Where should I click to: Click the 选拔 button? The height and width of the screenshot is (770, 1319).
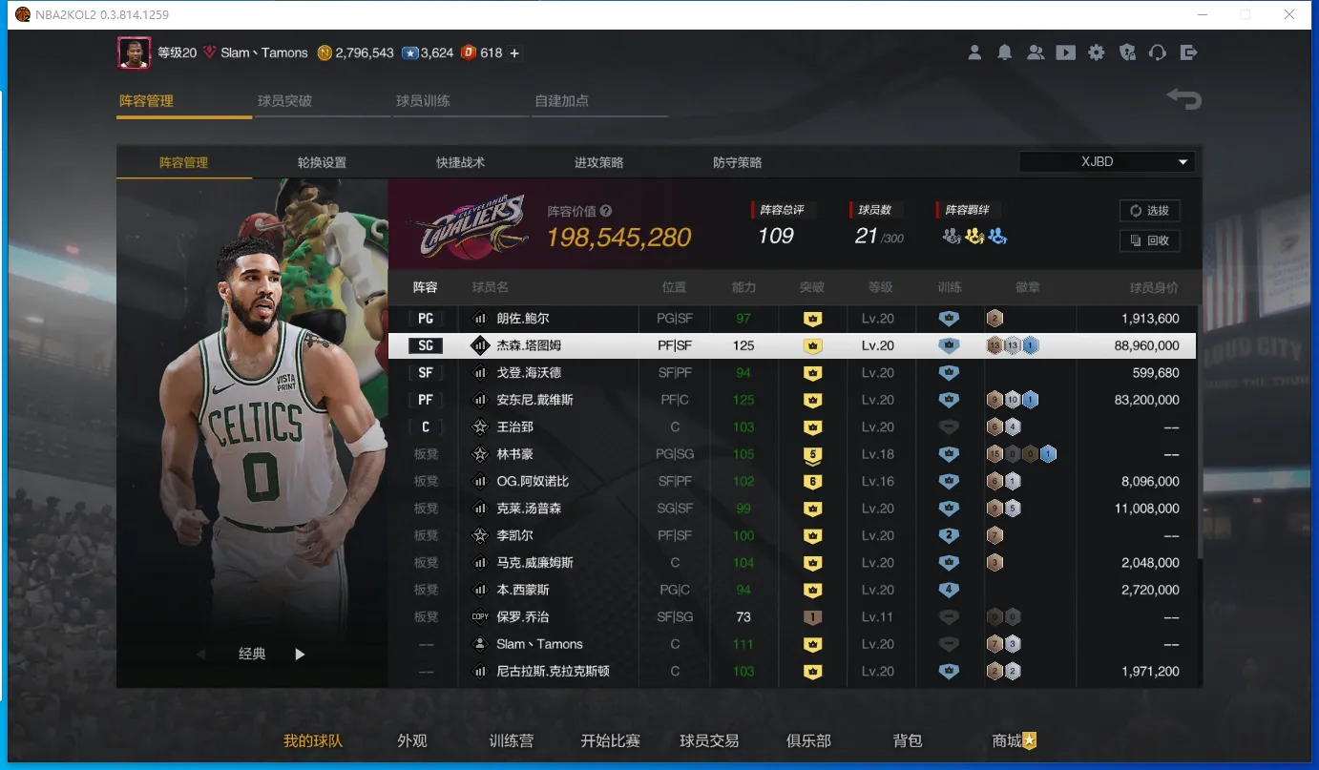pos(1149,211)
